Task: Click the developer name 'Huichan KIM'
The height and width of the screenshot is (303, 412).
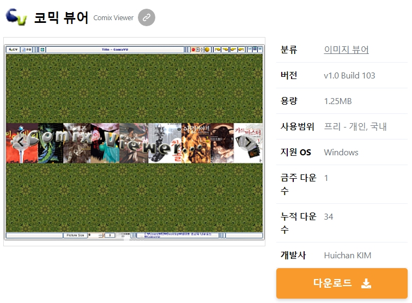Action: pyautogui.click(x=347, y=256)
